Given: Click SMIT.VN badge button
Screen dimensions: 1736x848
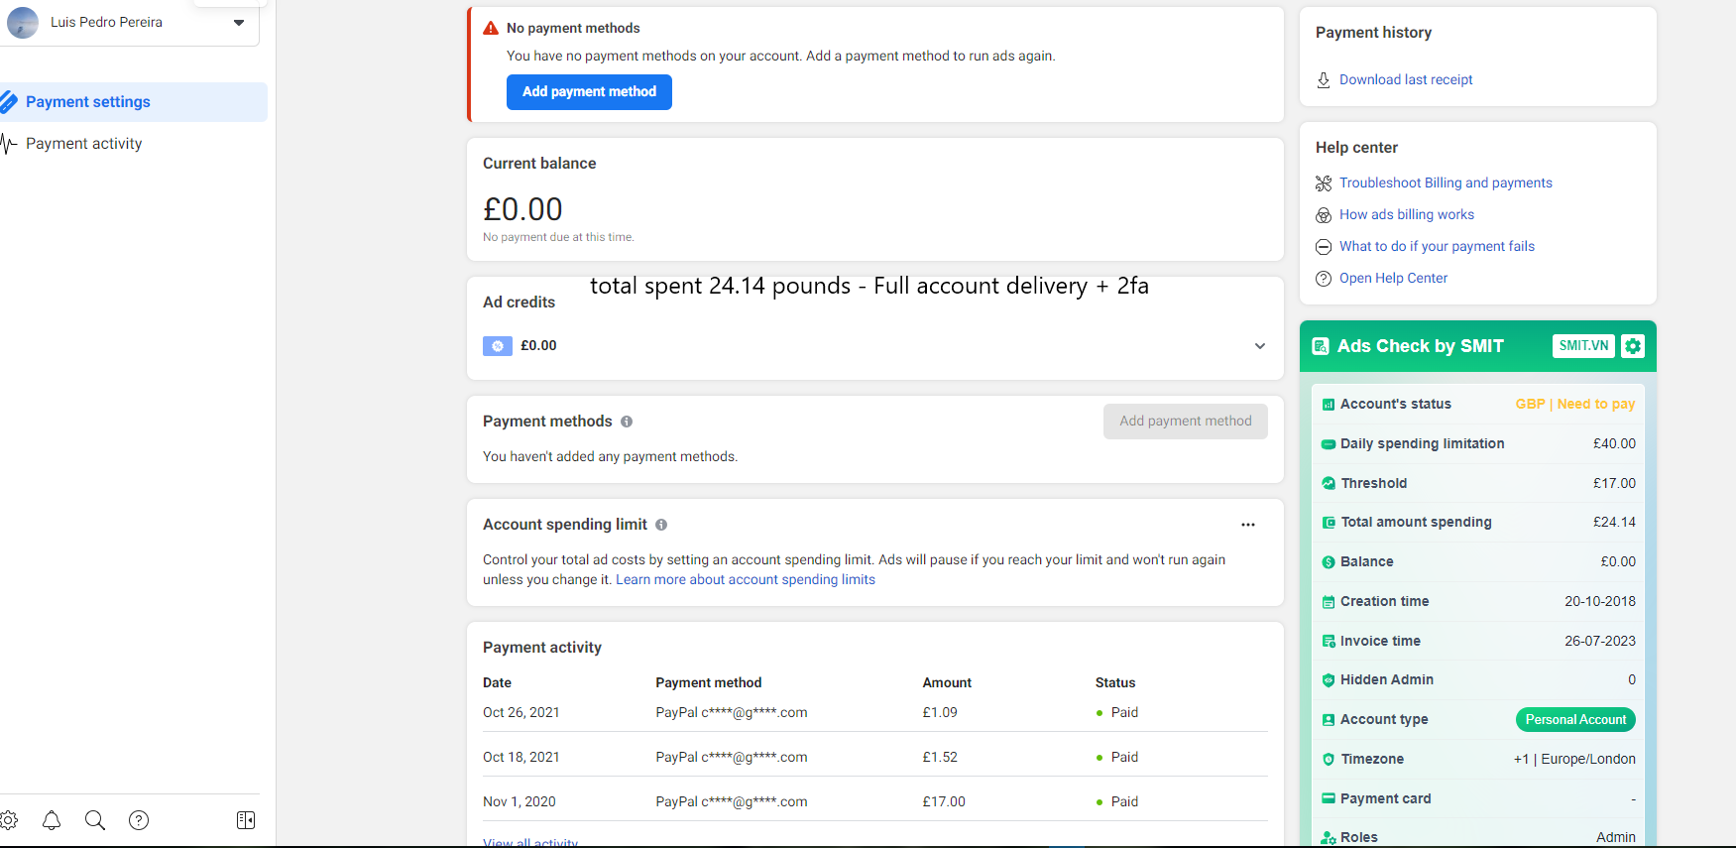Looking at the screenshot, I should (x=1583, y=346).
